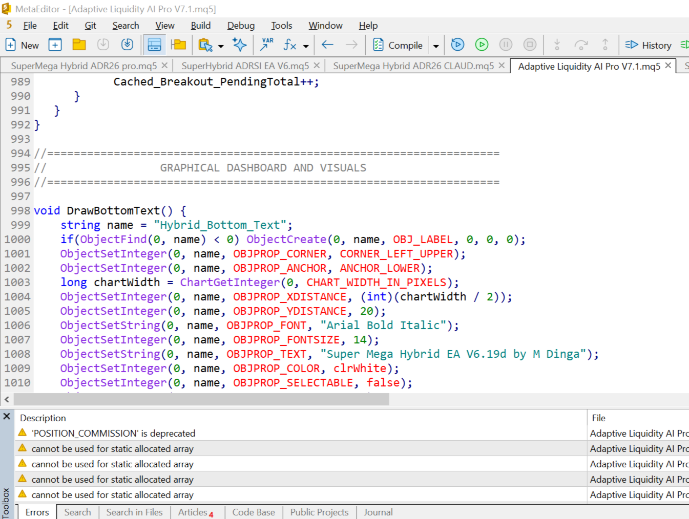The width and height of the screenshot is (689, 519).
Task: Open the Edit menu
Action: (x=60, y=26)
